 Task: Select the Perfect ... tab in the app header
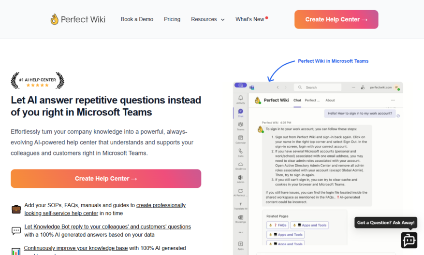(x=312, y=100)
